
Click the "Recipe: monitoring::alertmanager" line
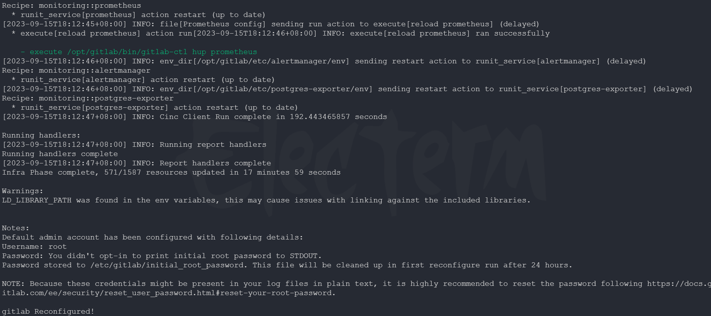pyautogui.click(x=76, y=70)
